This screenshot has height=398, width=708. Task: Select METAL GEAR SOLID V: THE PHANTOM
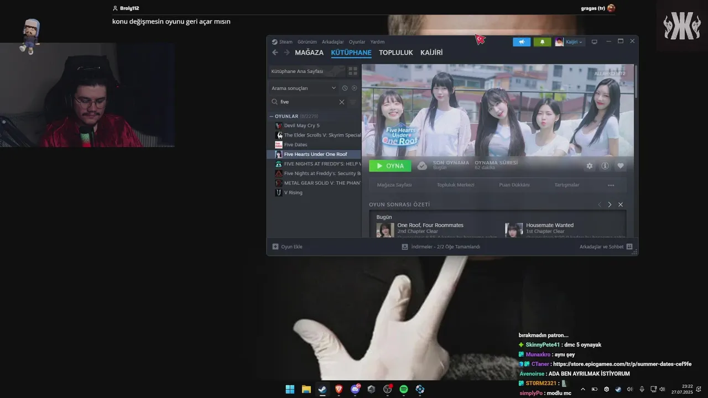coord(315,183)
